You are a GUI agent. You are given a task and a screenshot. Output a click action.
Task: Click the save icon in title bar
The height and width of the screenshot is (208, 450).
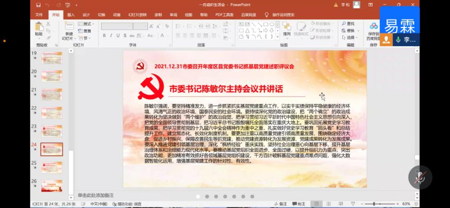[x=39, y=5]
